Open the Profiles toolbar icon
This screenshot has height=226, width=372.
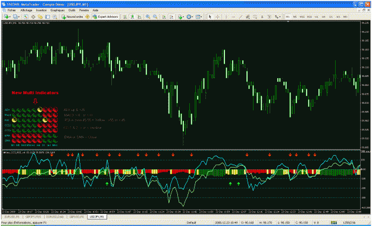point(15,17)
